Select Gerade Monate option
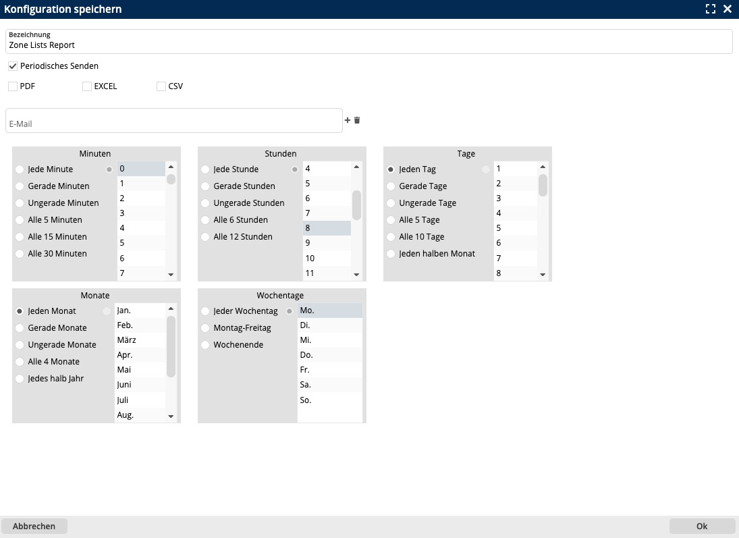This screenshot has width=739, height=538. pyautogui.click(x=20, y=328)
